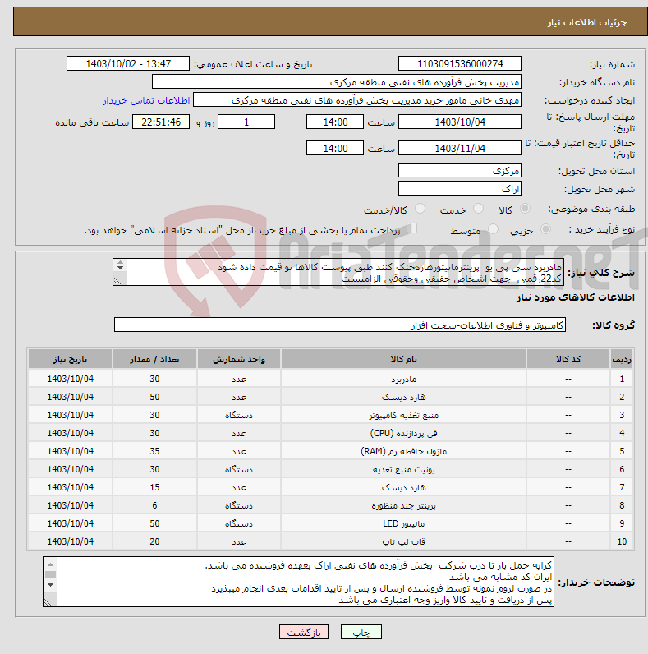Select the جزیی purchase type radio
648x654 pixels.
pos(545,229)
